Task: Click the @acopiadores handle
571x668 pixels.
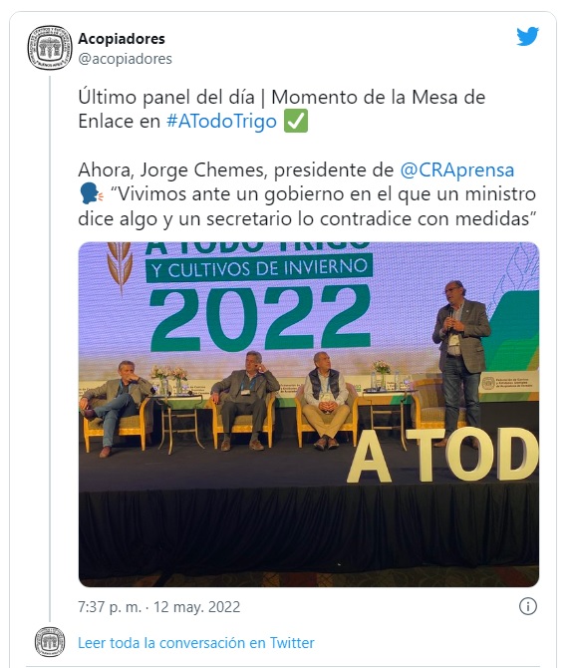Action: pos(125,59)
